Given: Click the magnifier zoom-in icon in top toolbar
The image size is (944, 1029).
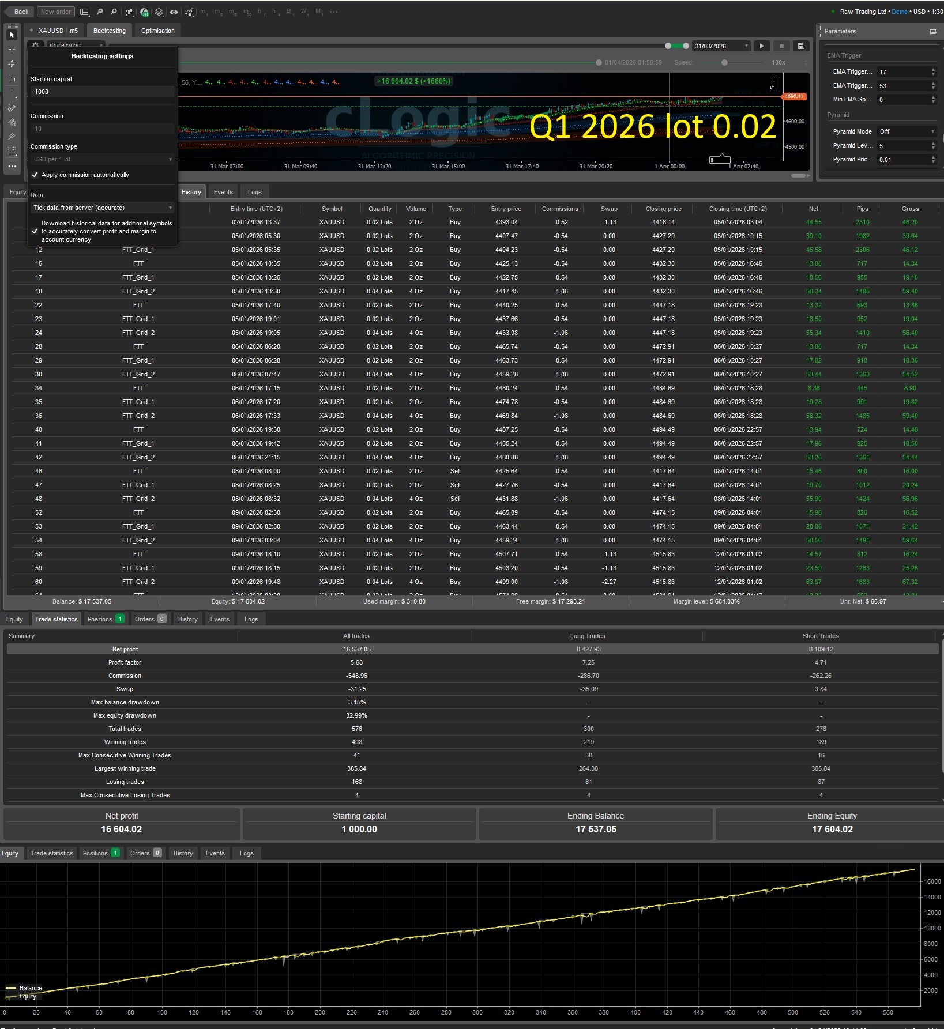Looking at the screenshot, I should point(114,12).
